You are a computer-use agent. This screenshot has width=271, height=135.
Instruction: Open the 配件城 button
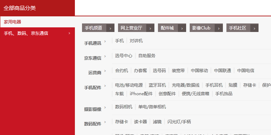[x=172, y=28]
